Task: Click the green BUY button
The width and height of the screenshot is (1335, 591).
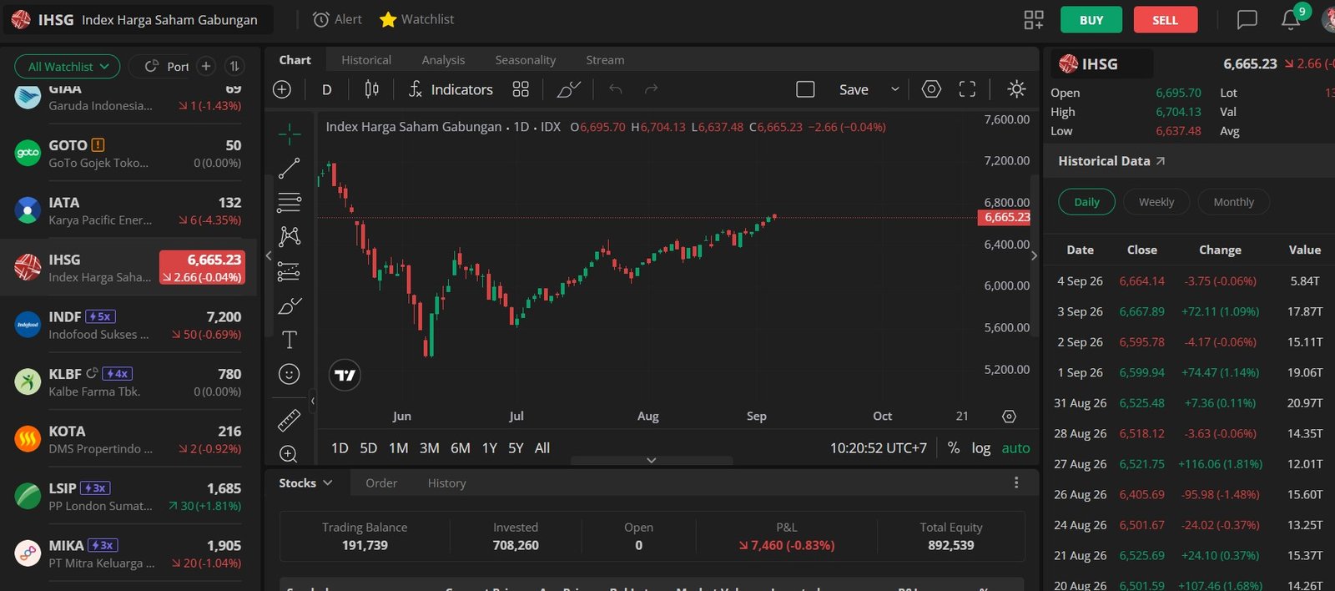Action: click(1091, 20)
